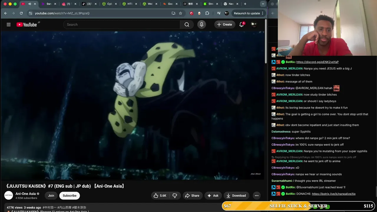This screenshot has height=212, width=377.
Task: Click username Suvarnabhumi in chat
Action: (x=282, y=181)
